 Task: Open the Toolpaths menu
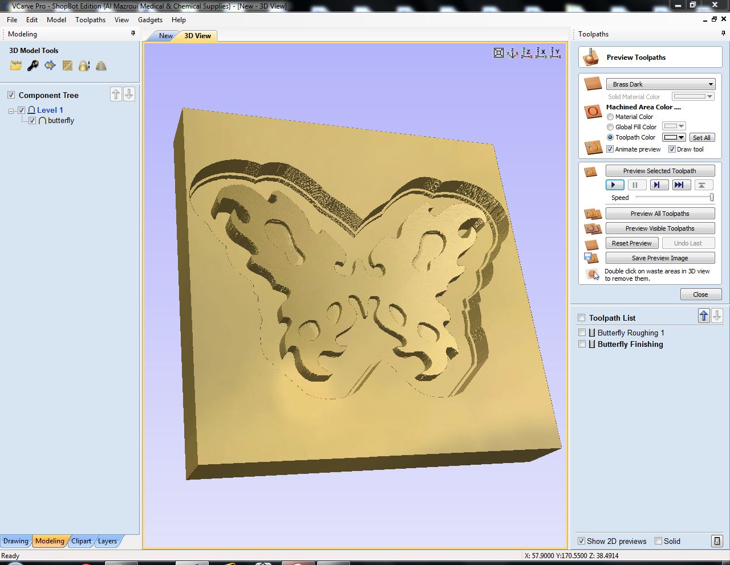click(91, 19)
